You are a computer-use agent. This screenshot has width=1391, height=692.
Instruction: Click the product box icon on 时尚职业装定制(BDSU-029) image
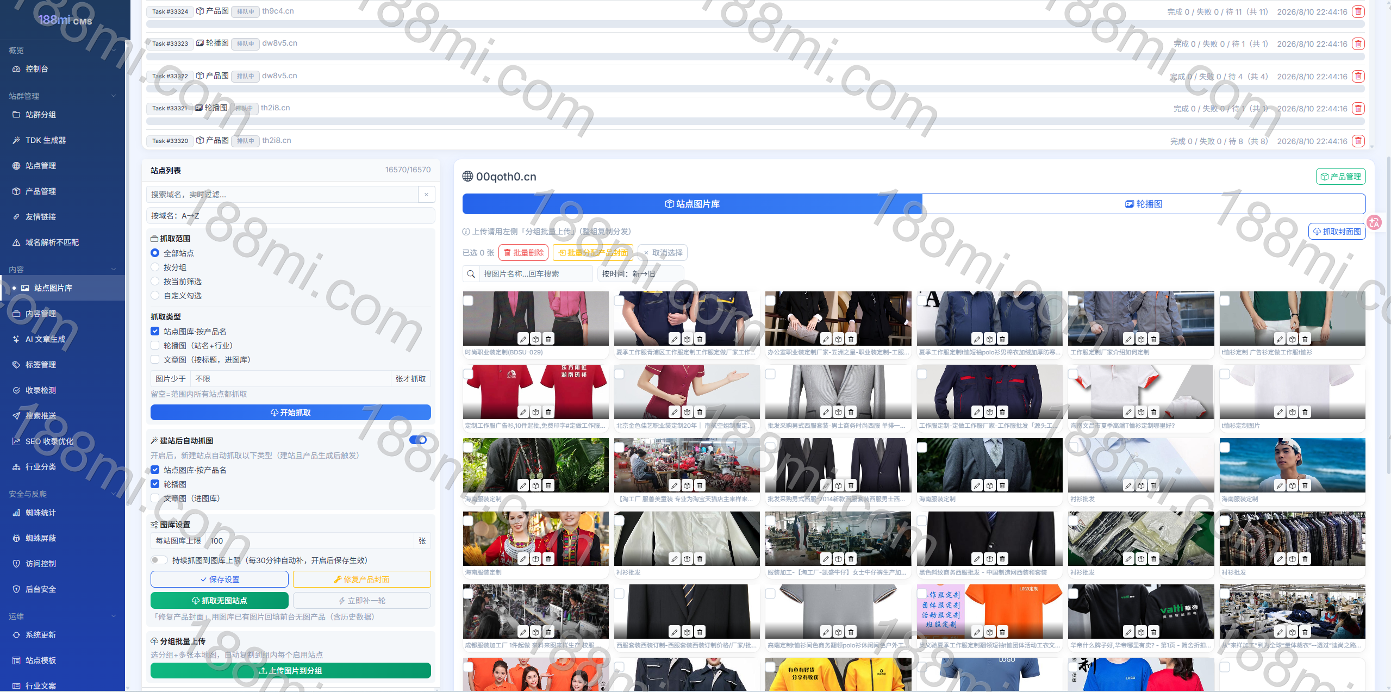536,339
